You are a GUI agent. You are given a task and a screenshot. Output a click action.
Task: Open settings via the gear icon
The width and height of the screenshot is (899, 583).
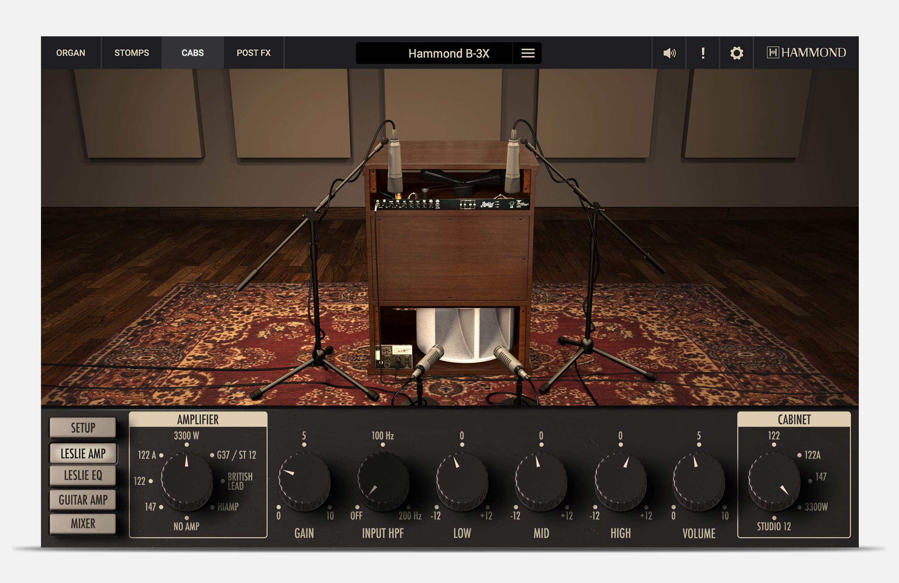click(x=736, y=53)
